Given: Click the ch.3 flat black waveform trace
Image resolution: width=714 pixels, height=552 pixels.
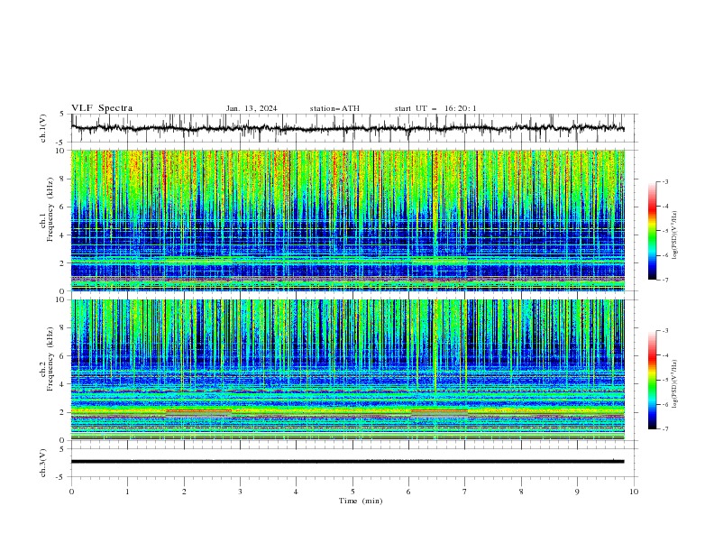Looking at the screenshot, I should [347, 462].
